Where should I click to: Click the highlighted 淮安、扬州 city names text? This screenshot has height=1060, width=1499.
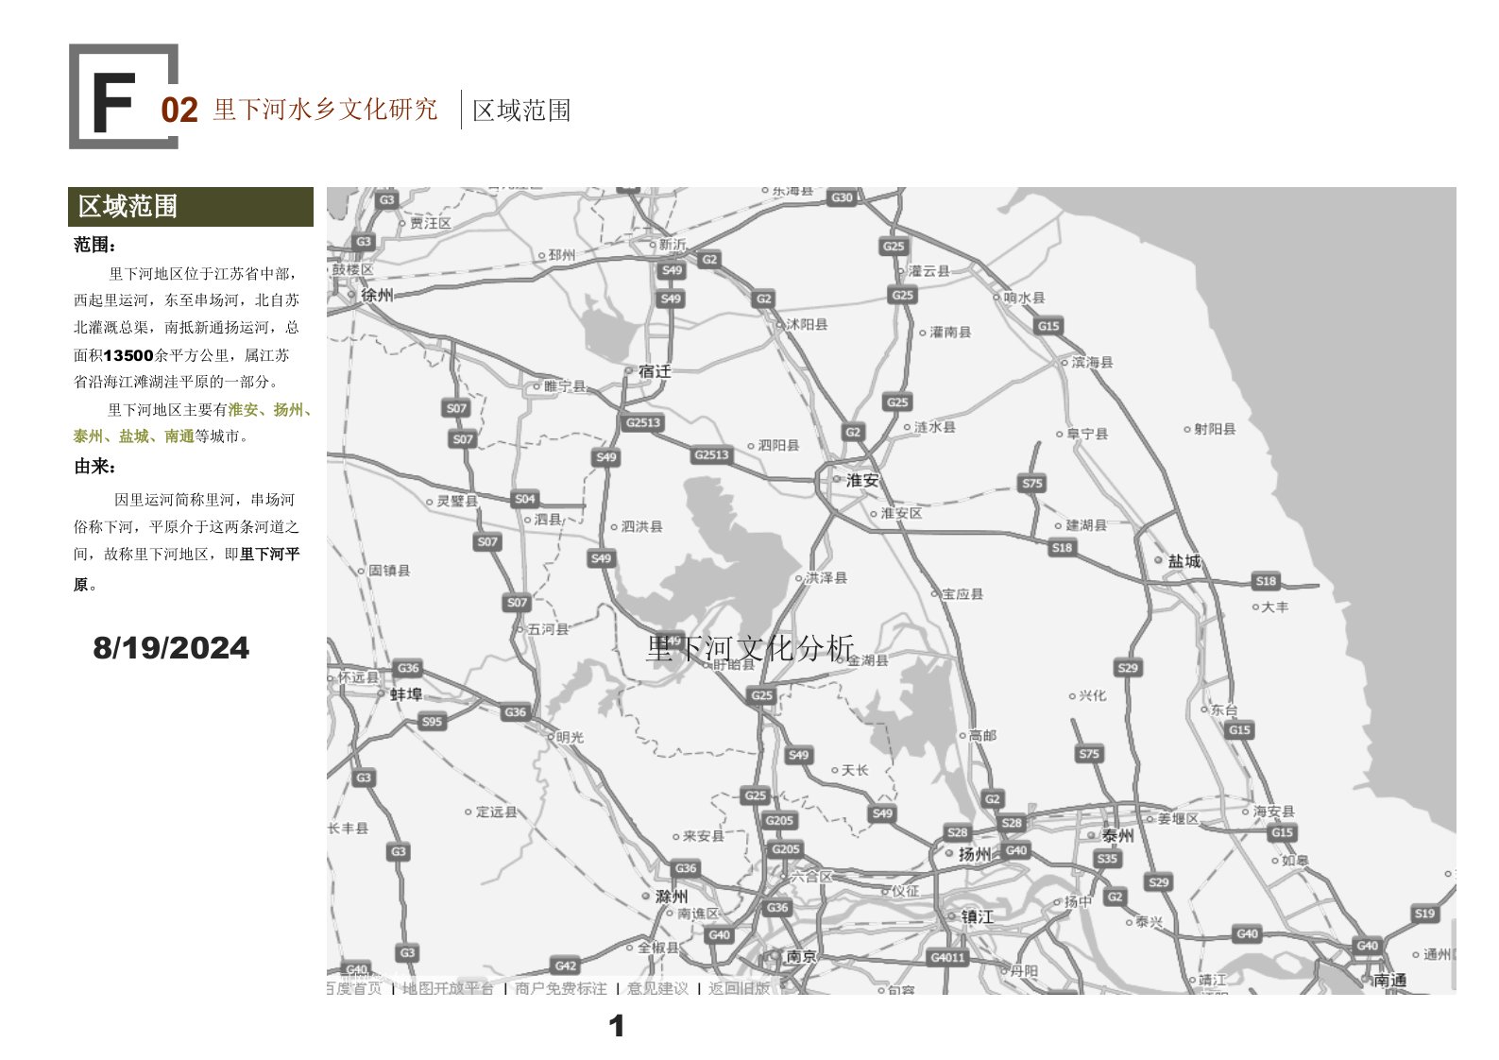pyautogui.click(x=270, y=410)
